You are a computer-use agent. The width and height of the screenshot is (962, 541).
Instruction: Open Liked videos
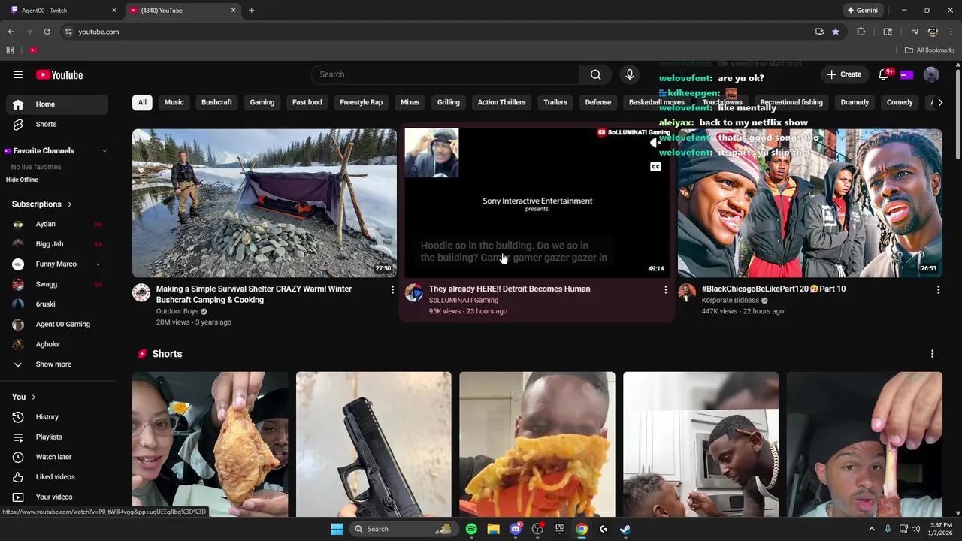pos(57,477)
